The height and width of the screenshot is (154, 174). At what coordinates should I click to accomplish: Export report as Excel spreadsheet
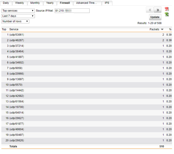(x=167, y=15)
